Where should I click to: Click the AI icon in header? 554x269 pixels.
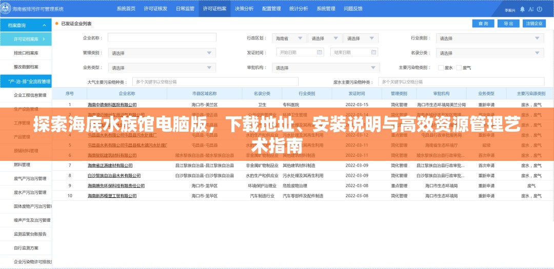click(531, 9)
